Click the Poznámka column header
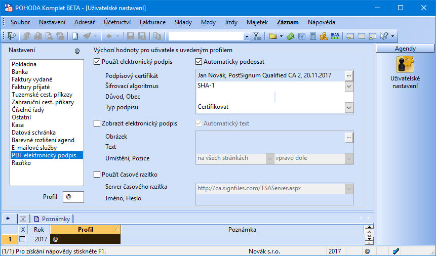The height and width of the screenshot is (256, 436). tap(242, 230)
